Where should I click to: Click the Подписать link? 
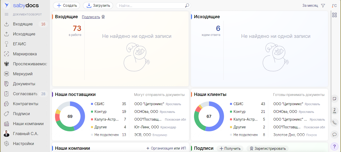click(x=91, y=17)
